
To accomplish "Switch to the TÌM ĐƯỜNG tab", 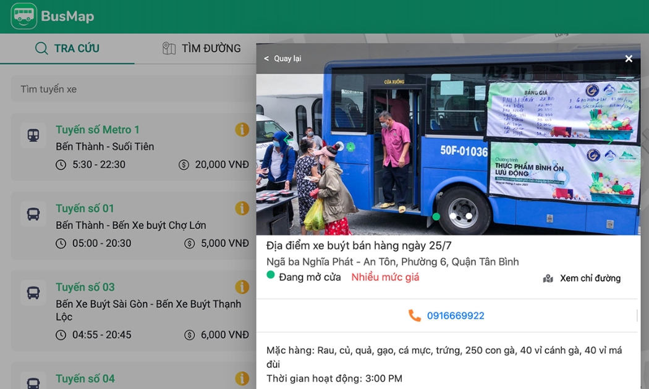I will pos(201,48).
